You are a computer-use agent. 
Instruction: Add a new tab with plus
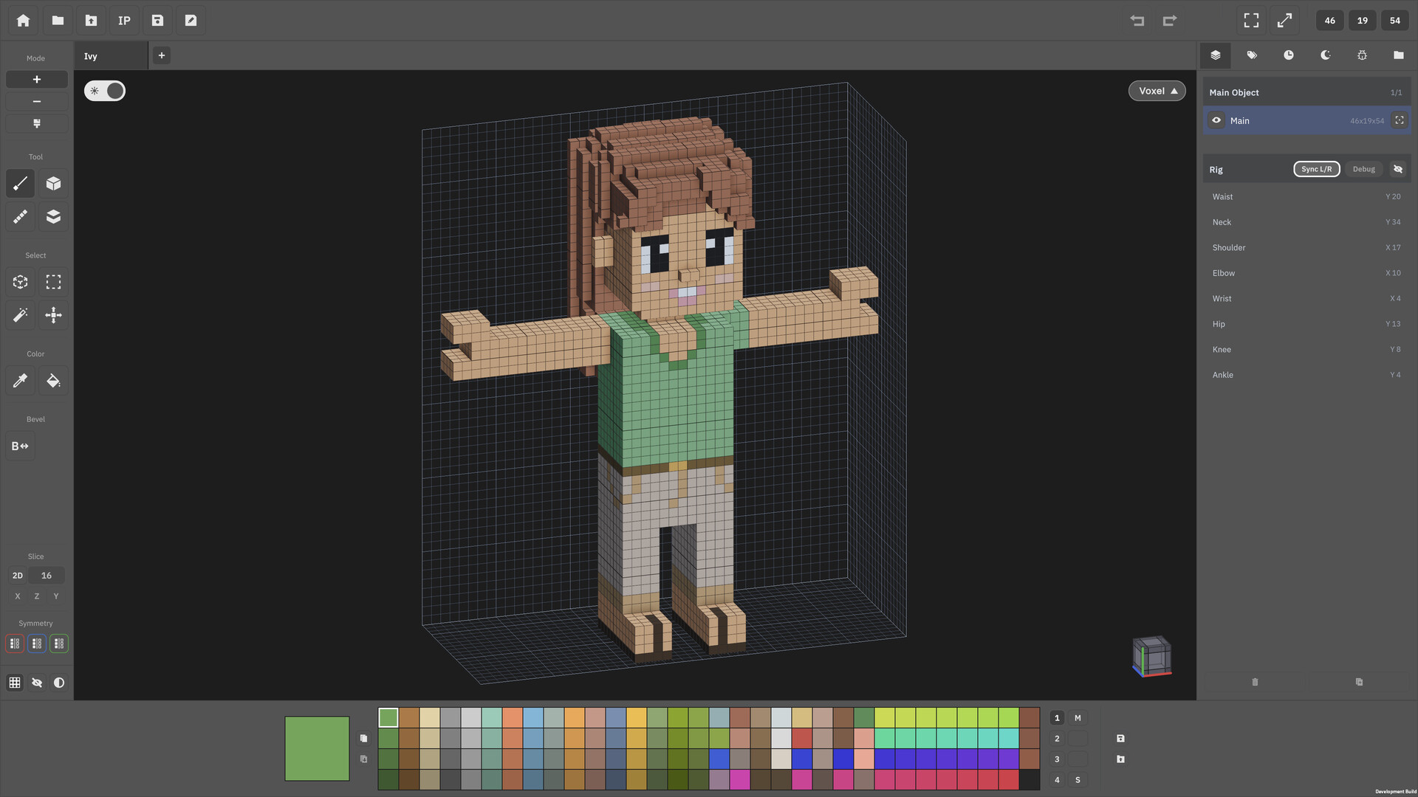[x=162, y=55]
